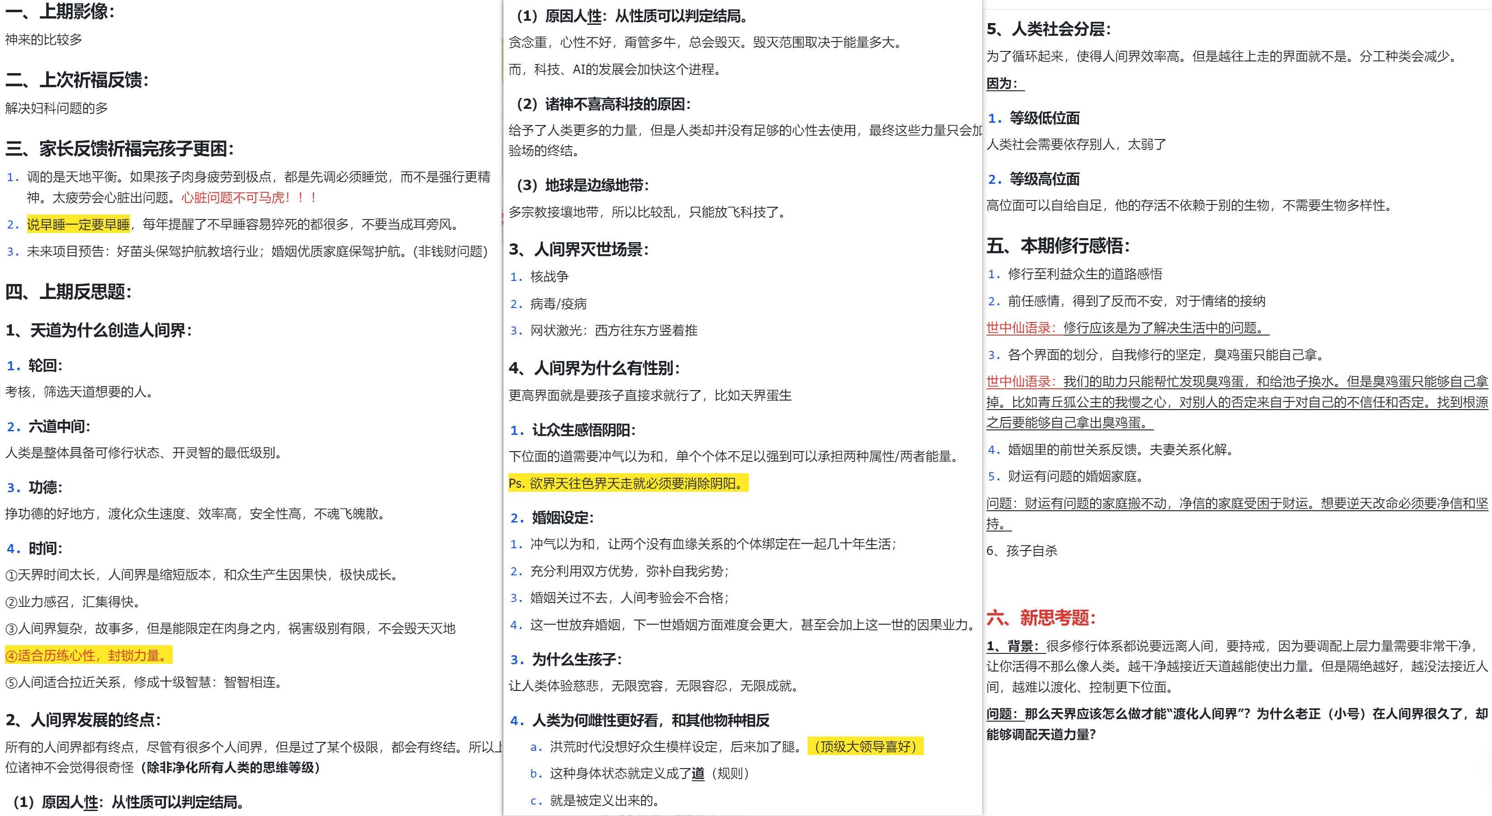Viewport: 1492px width, 816px height.
Task: Click heading "3、人间界灭世场景:"
Action: (579, 249)
